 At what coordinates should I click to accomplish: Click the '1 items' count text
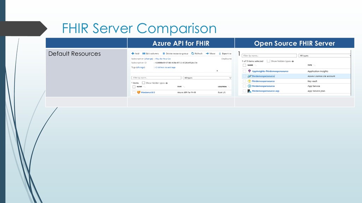point(135,83)
